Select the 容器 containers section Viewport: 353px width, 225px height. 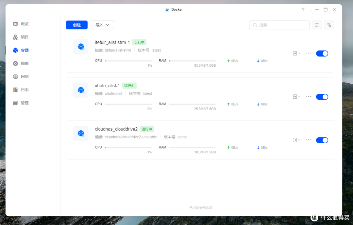tap(21, 50)
